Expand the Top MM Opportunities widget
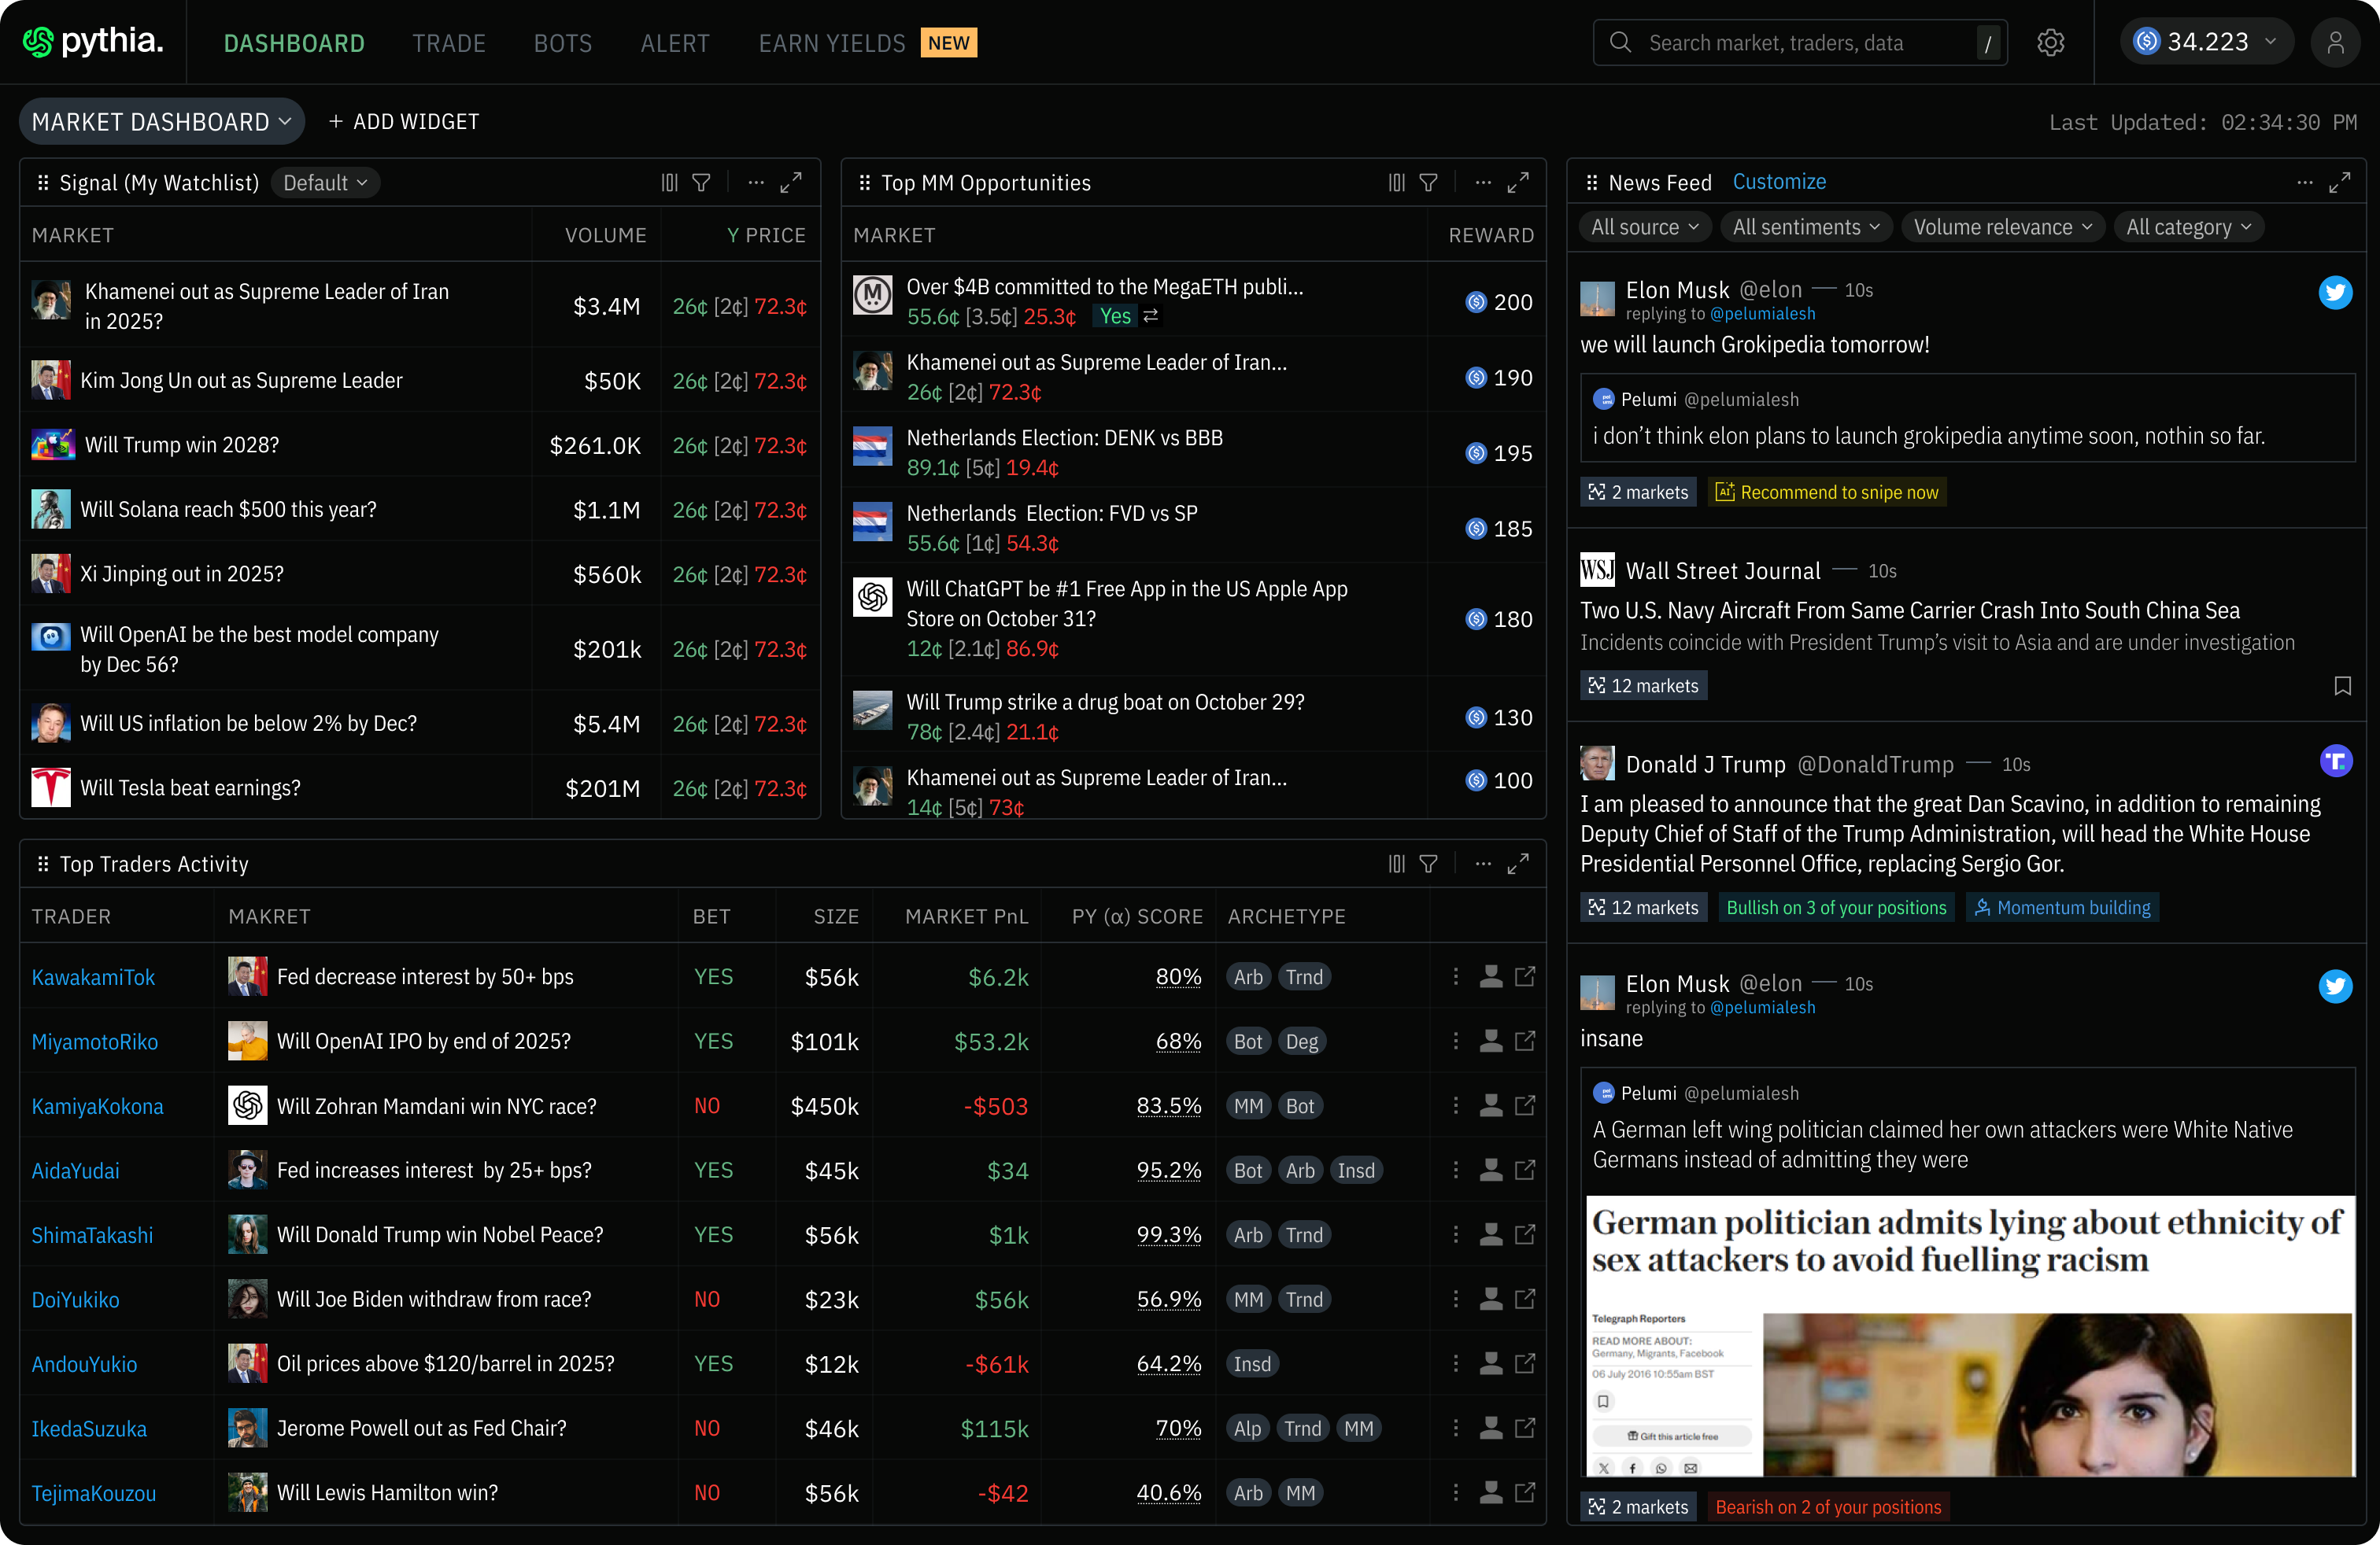This screenshot has width=2380, height=1545. click(x=1518, y=183)
